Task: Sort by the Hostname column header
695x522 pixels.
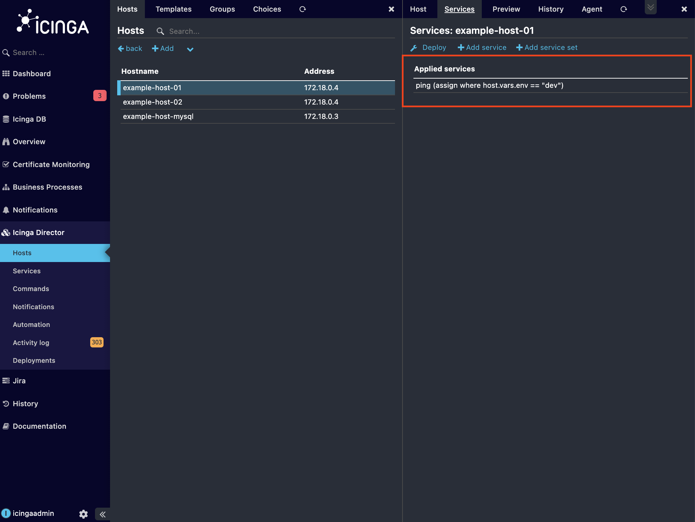Action: (x=140, y=71)
